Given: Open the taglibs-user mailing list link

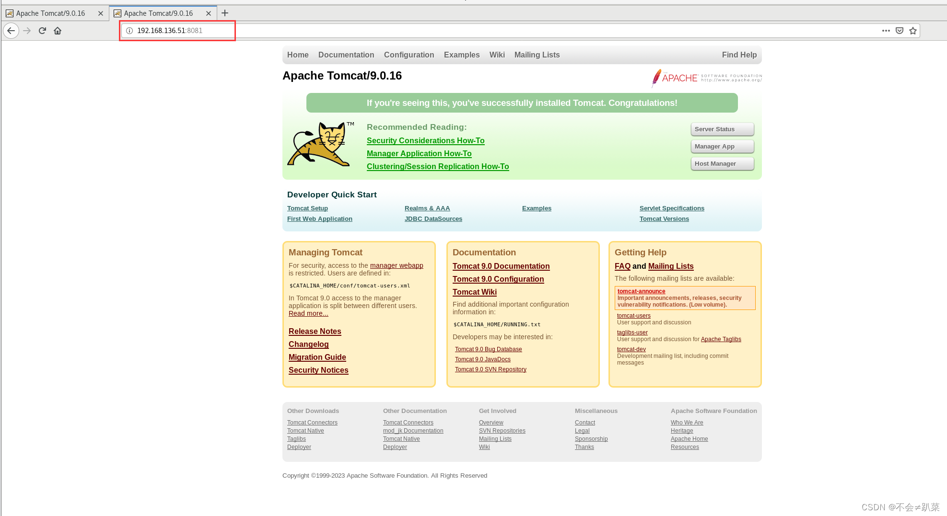Looking at the screenshot, I should 632,333.
